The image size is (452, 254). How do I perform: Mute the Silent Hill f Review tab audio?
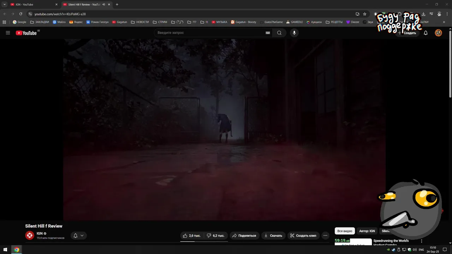104,5
